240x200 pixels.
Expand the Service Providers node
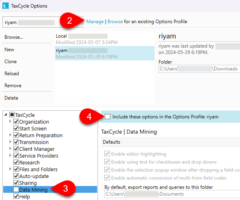coord(10,155)
